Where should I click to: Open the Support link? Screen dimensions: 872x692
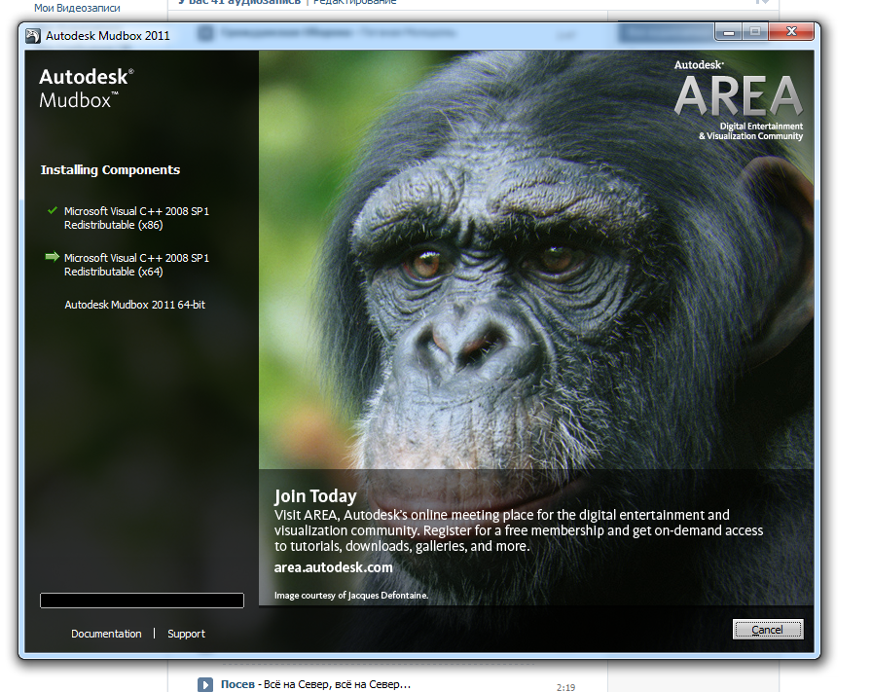pos(186,634)
